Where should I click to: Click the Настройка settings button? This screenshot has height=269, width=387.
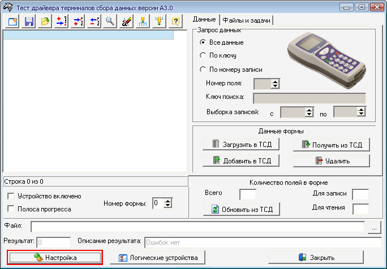(55, 258)
